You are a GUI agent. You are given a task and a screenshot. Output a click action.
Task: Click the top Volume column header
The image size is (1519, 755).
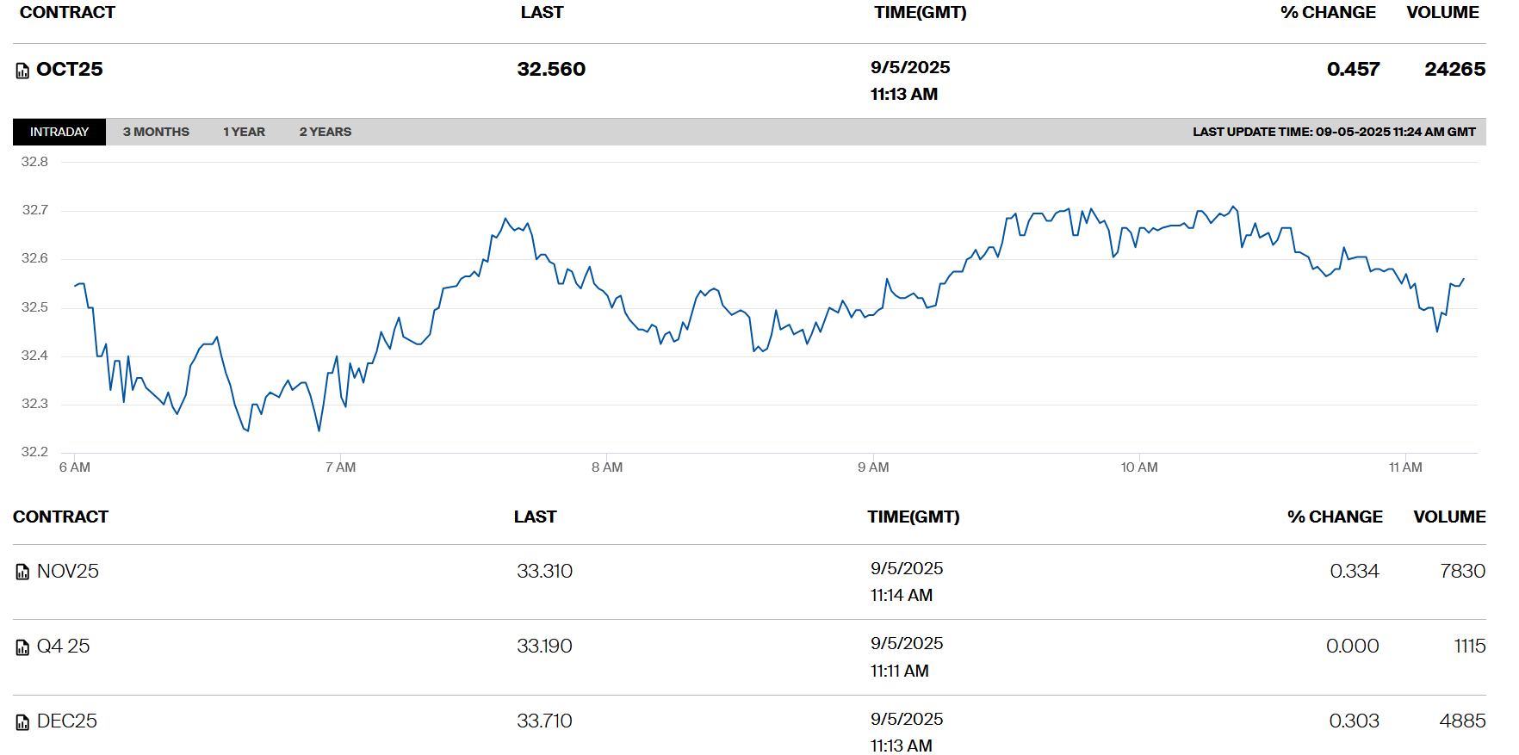[1442, 12]
